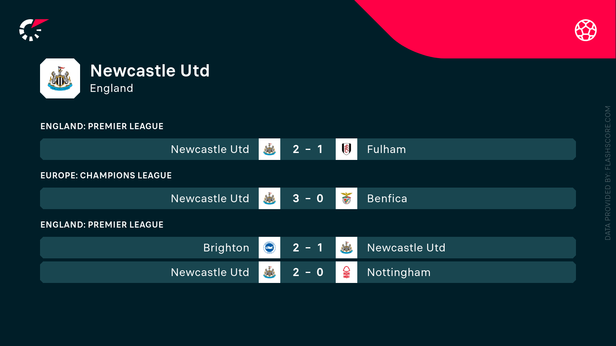Click the Nottingham team name
Viewport: 616px width, 346px height.
click(x=398, y=272)
